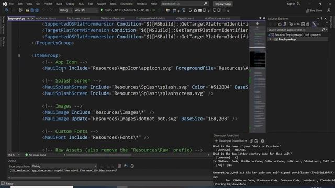Screen dimensions: 335x188
Task: Click in the Search (Ctrl+Q) box
Action: point(184,4)
